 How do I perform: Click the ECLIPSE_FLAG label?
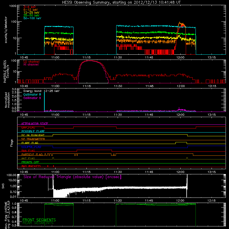[31, 147]
